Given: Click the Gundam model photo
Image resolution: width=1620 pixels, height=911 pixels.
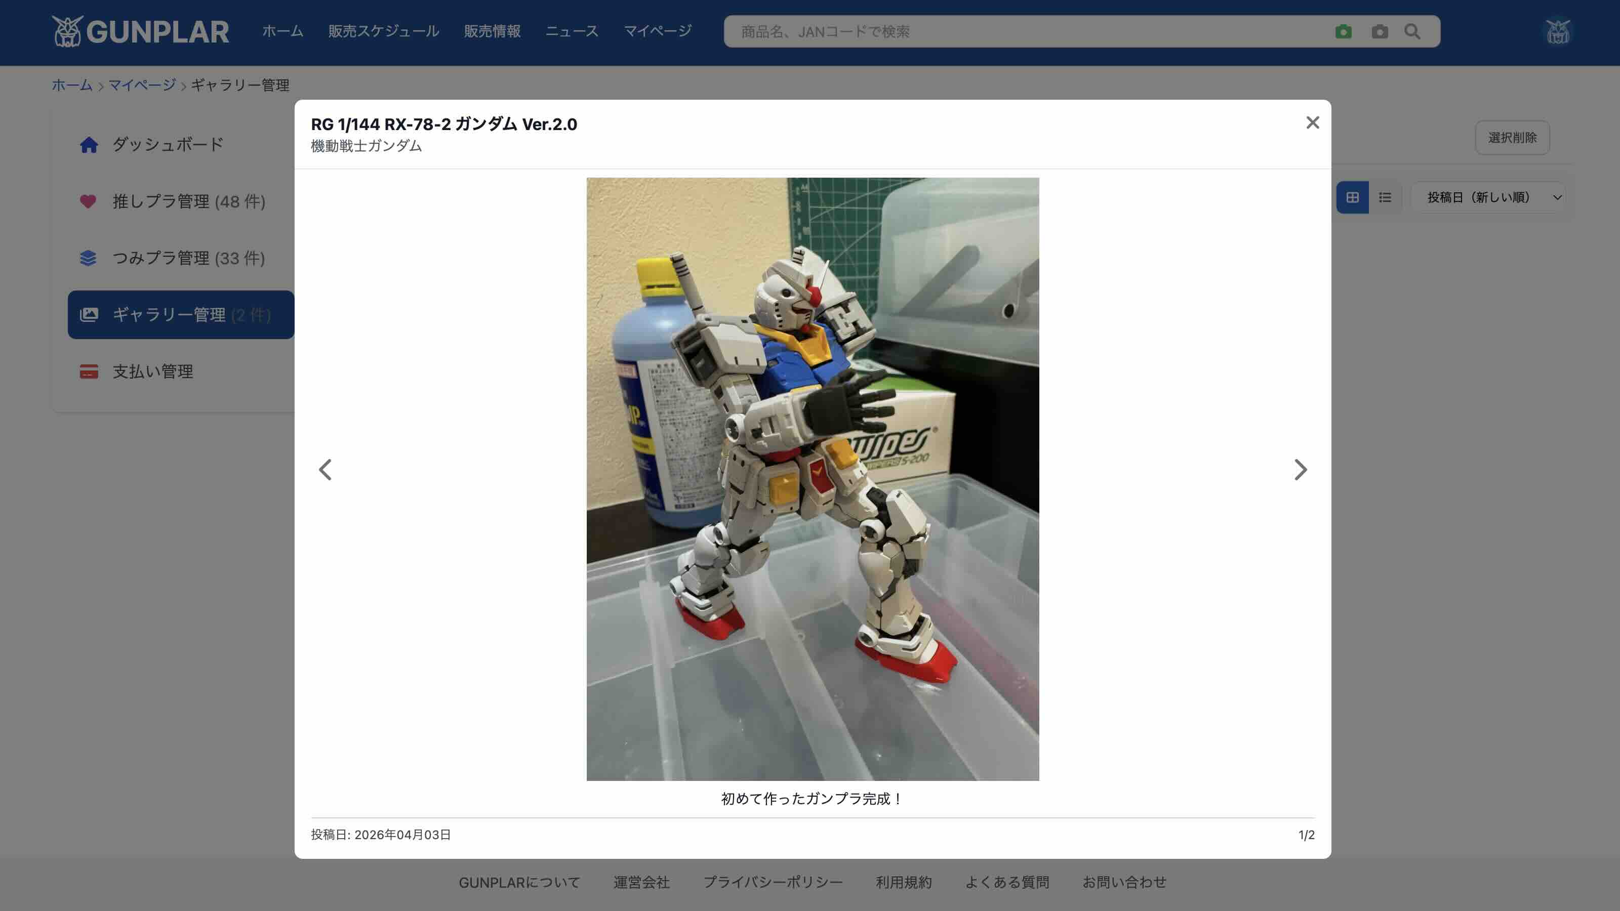Looking at the screenshot, I should click(813, 479).
